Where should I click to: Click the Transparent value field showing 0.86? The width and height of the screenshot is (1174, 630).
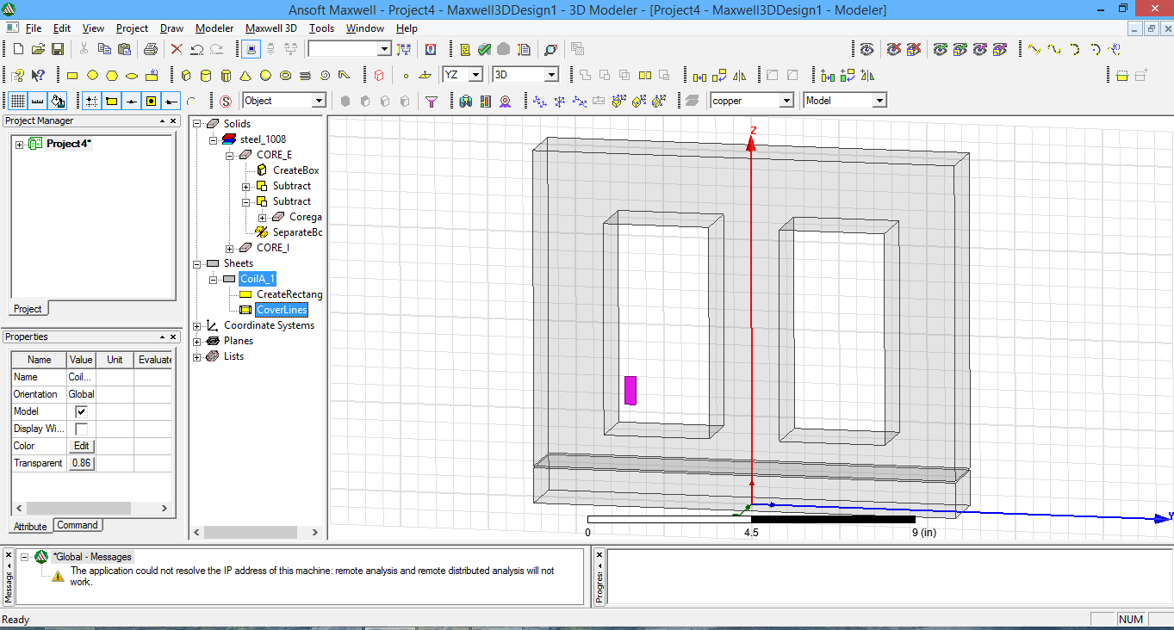81,463
